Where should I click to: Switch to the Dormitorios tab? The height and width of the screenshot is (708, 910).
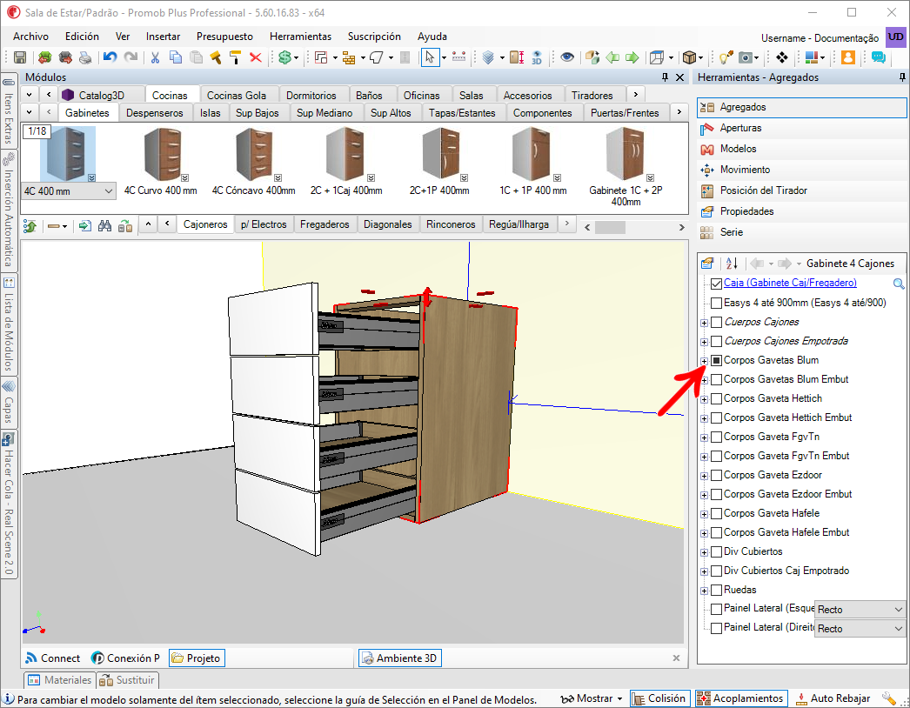[x=311, y=95]
